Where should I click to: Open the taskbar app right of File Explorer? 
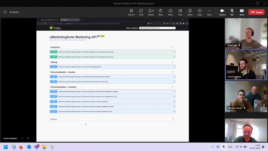point(52,147)
